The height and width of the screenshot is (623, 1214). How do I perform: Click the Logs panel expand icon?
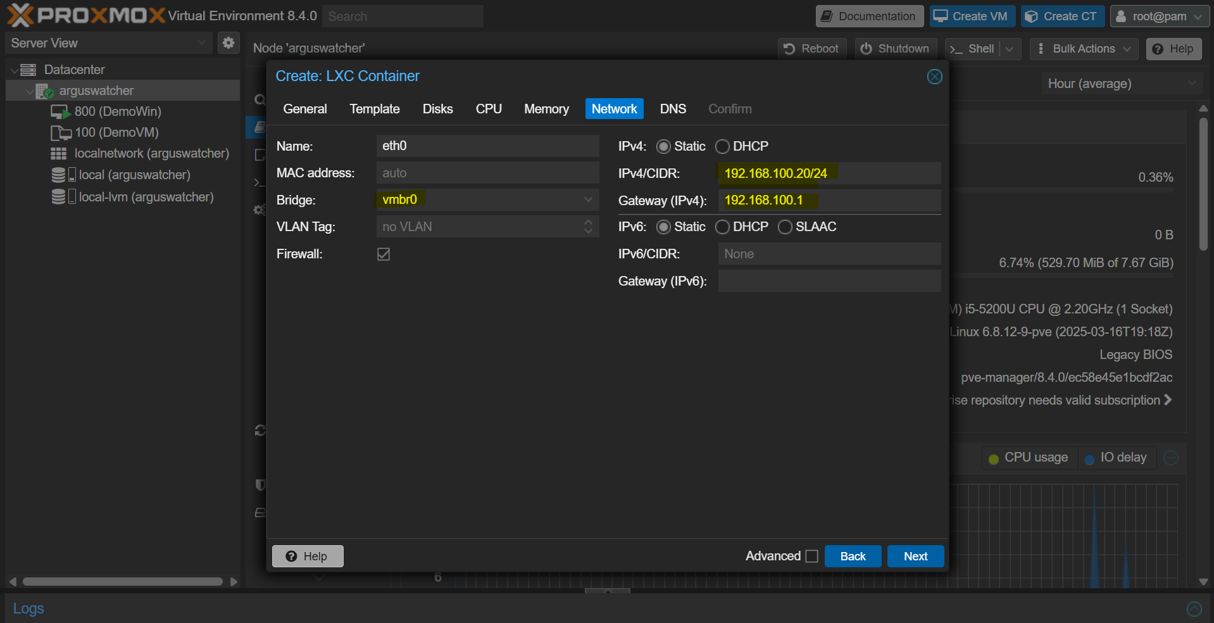click(1194, 608)
